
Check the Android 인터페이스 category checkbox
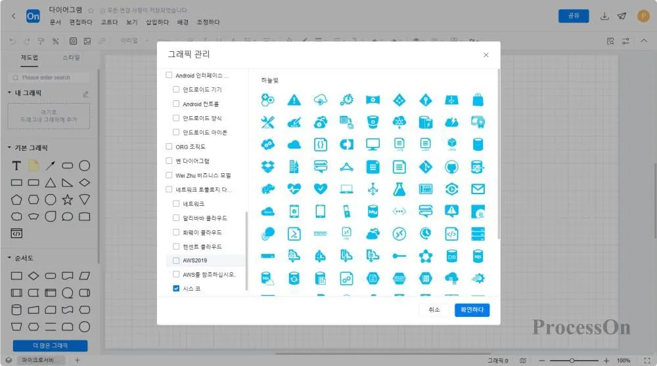click(169, 75)
